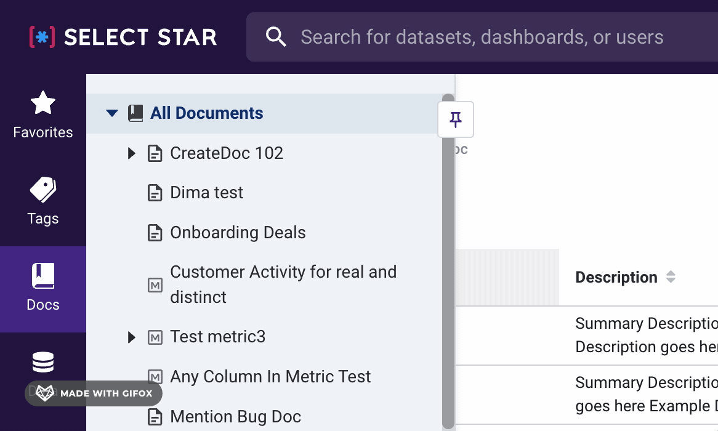Click metric icon beside Customer Activity
The width and height of the screenshot is (718, 431).
pyautogui.click(x=155, y=285)
